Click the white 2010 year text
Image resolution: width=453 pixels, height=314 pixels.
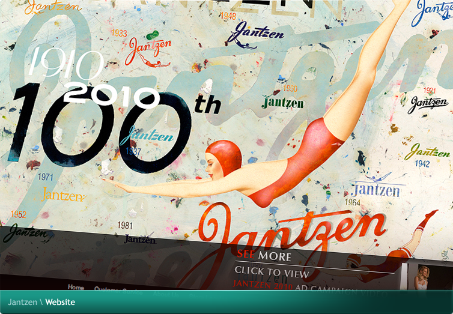click(x=111, y=95)
